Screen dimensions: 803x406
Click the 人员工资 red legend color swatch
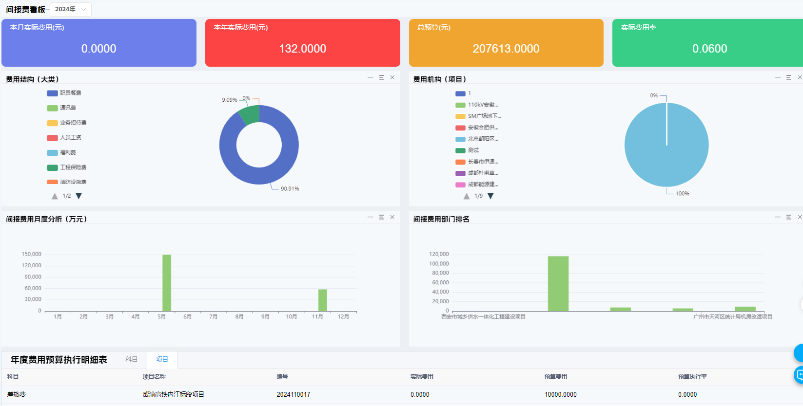click(x=52, y=138)
